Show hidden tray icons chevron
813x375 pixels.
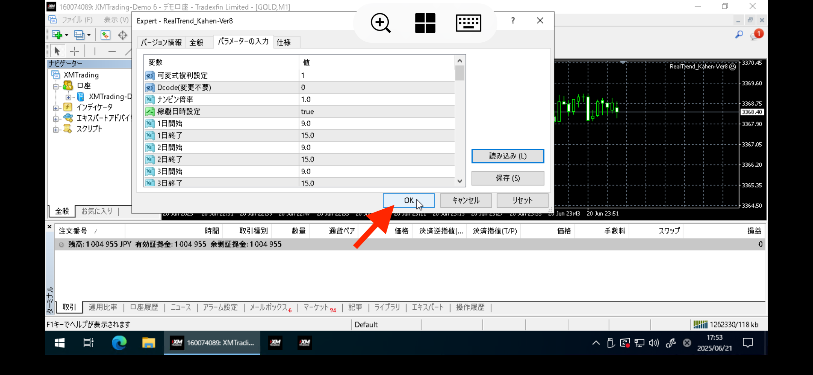pos(596,343)
